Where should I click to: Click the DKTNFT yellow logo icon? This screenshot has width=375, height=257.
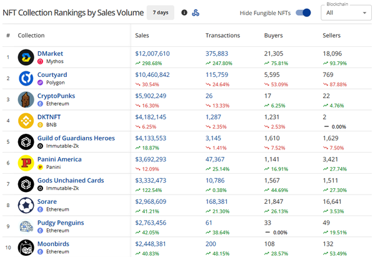(26, 121)
